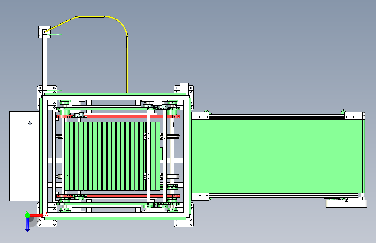Select the conveyor's upper-right white corner bracket
This screenshot has width=376, height=243.
[x=354, y=116]
